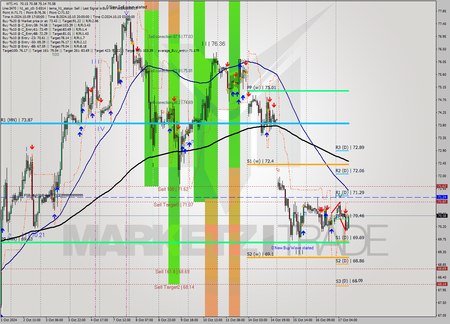Click the 'Sell 100 | 71.62' label
450x324 pixels.
(173, 189)
